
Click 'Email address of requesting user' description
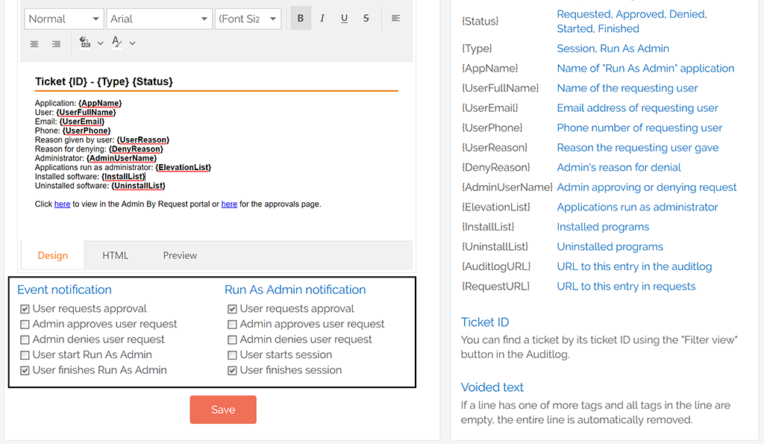(638, 107)
